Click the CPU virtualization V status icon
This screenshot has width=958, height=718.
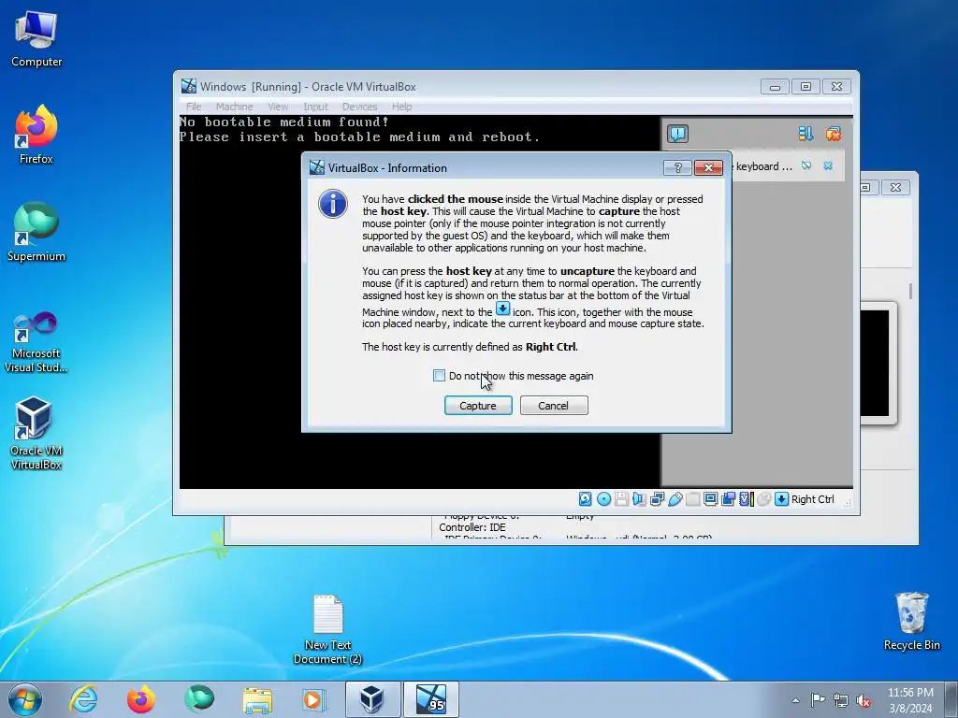click(x=746, y=499)
